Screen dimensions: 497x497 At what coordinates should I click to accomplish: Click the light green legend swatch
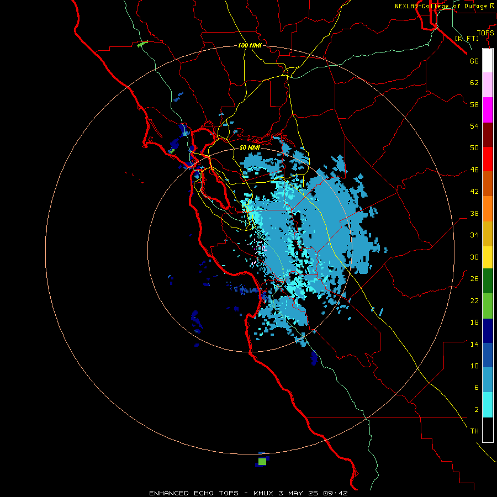pyautogui.click(x=488, y=306)
